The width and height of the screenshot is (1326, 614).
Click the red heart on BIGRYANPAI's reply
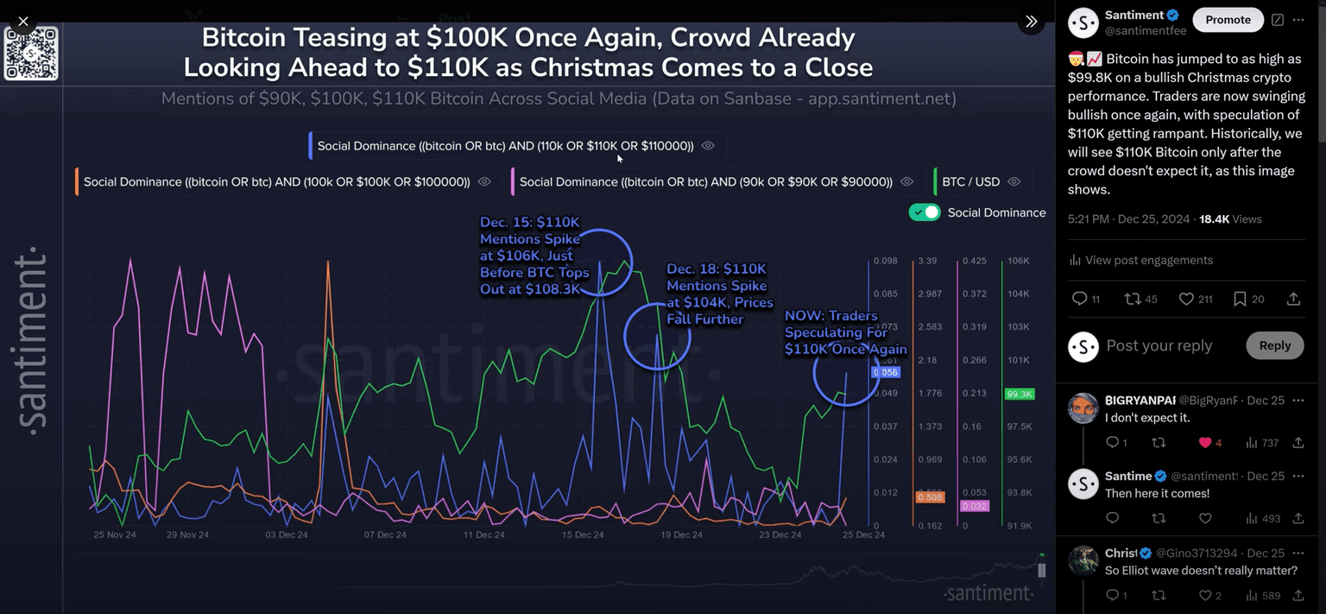pyautogui.click(x=1205, y=442)
